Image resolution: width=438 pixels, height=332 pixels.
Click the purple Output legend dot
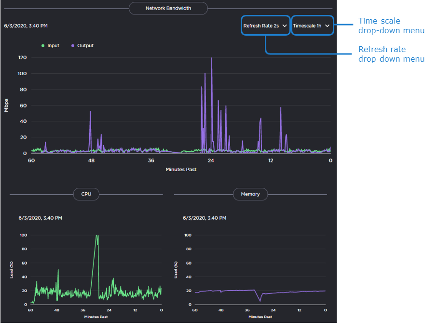pyautogui.click(x=73, y=46)
